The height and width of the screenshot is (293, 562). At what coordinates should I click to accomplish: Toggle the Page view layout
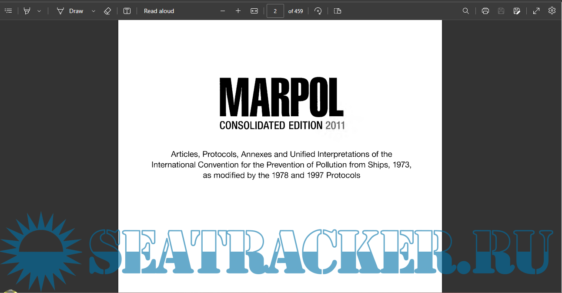coord(338,11)
